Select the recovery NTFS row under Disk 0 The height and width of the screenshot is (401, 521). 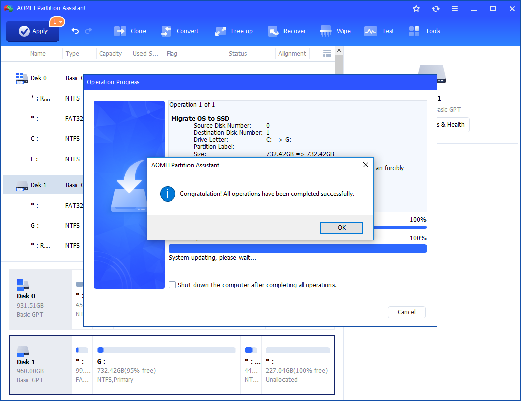click(43, 98)
